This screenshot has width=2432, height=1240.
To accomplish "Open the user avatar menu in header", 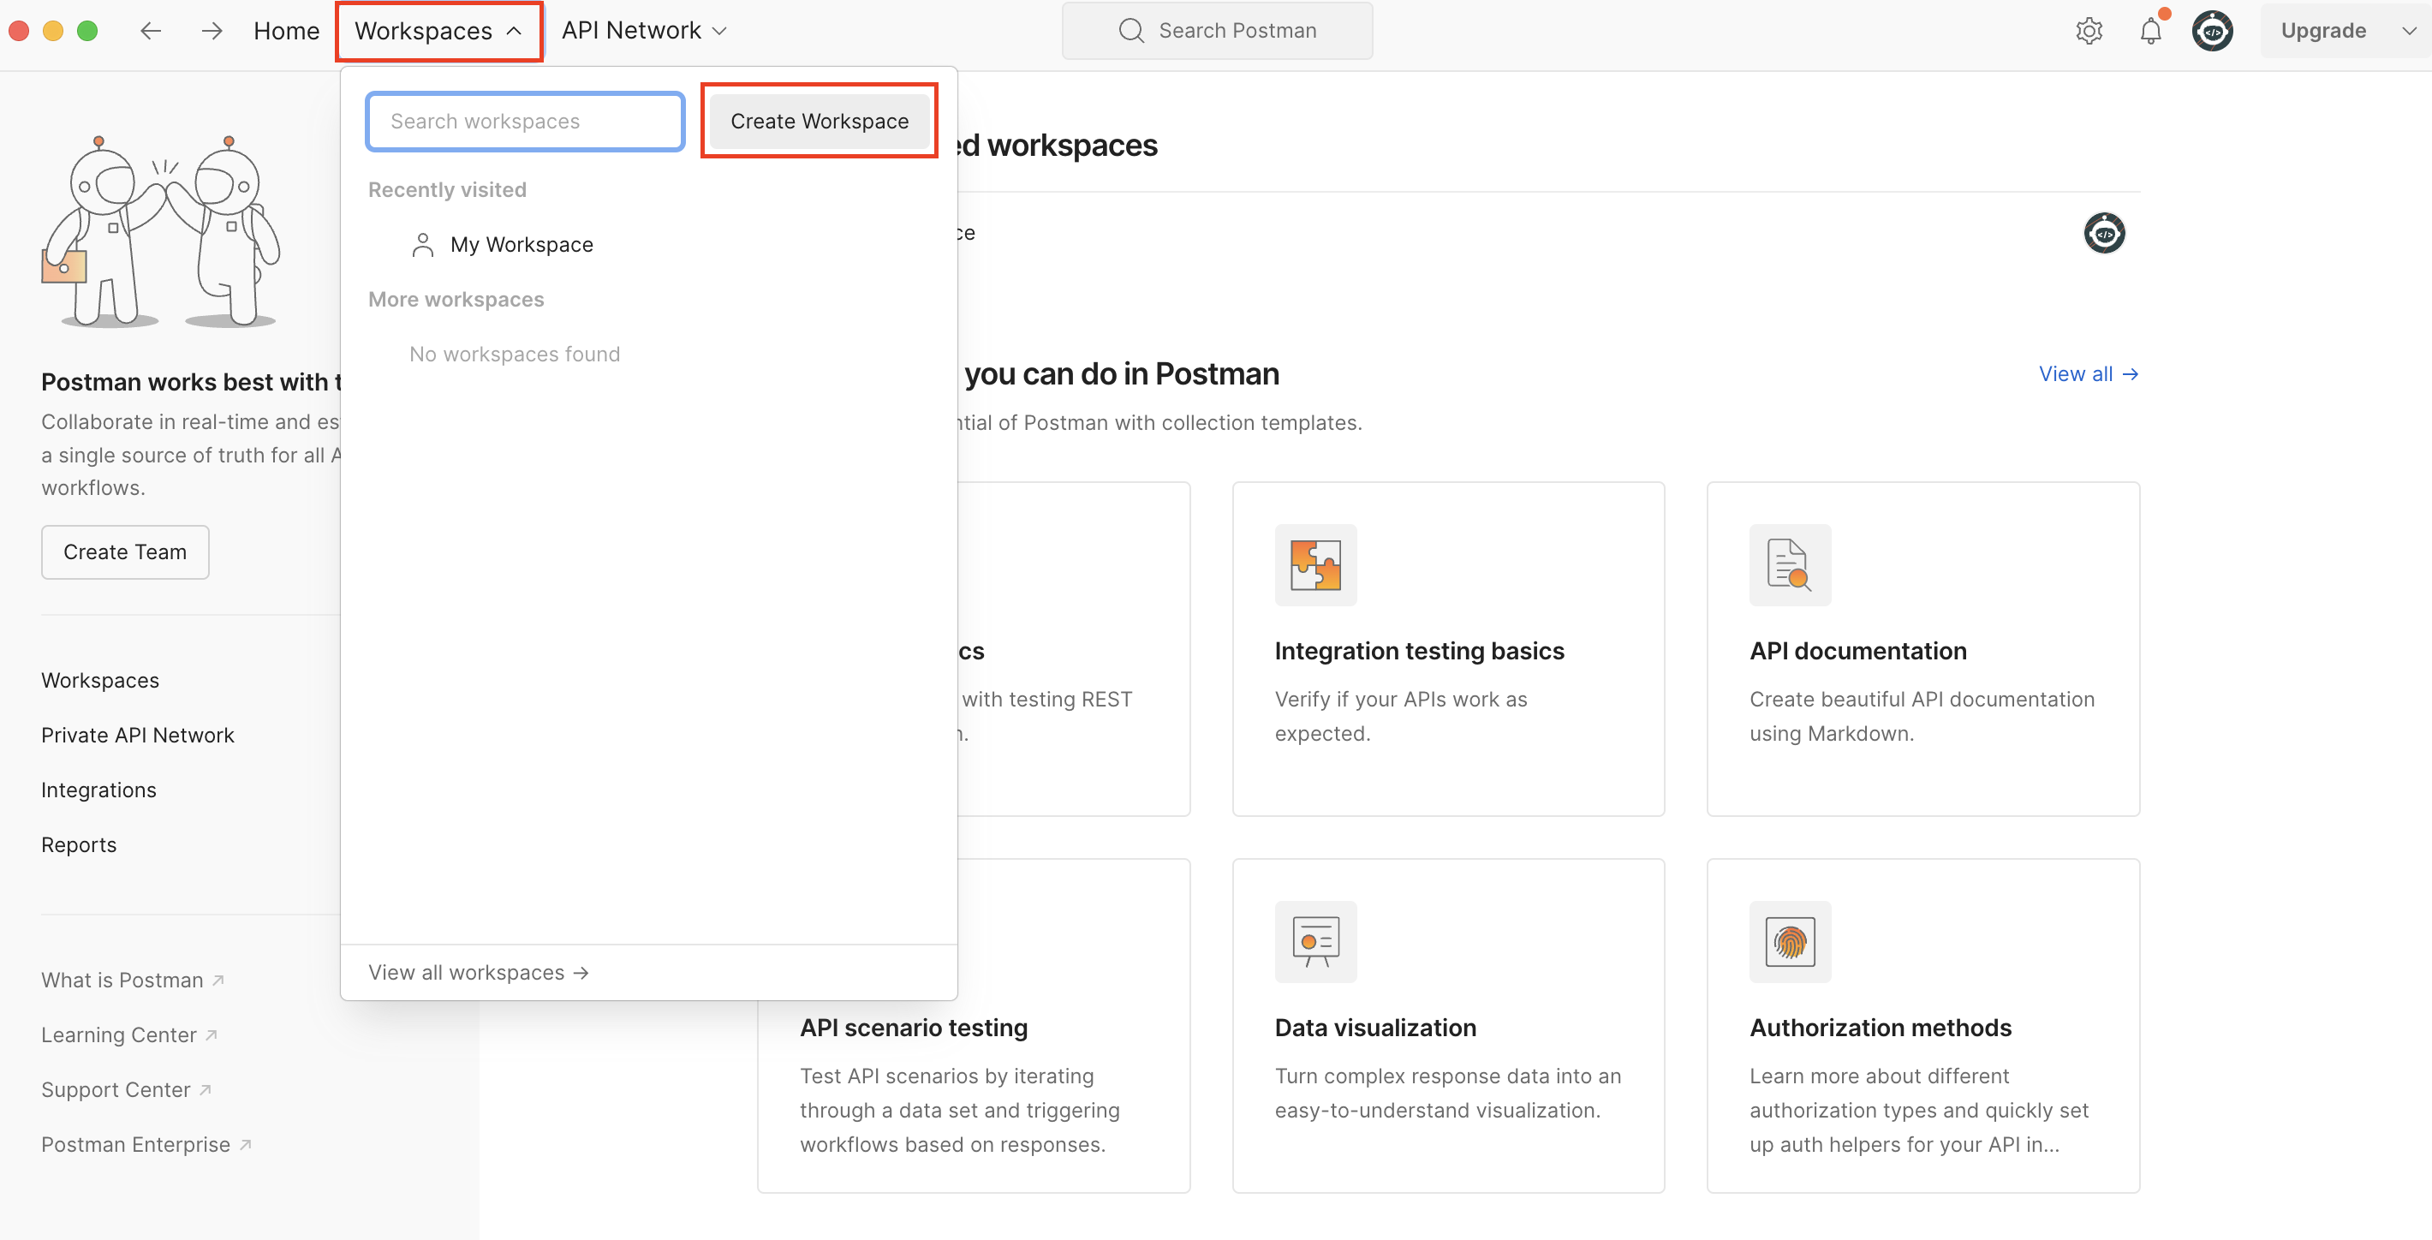I will tap(2212, 31).
